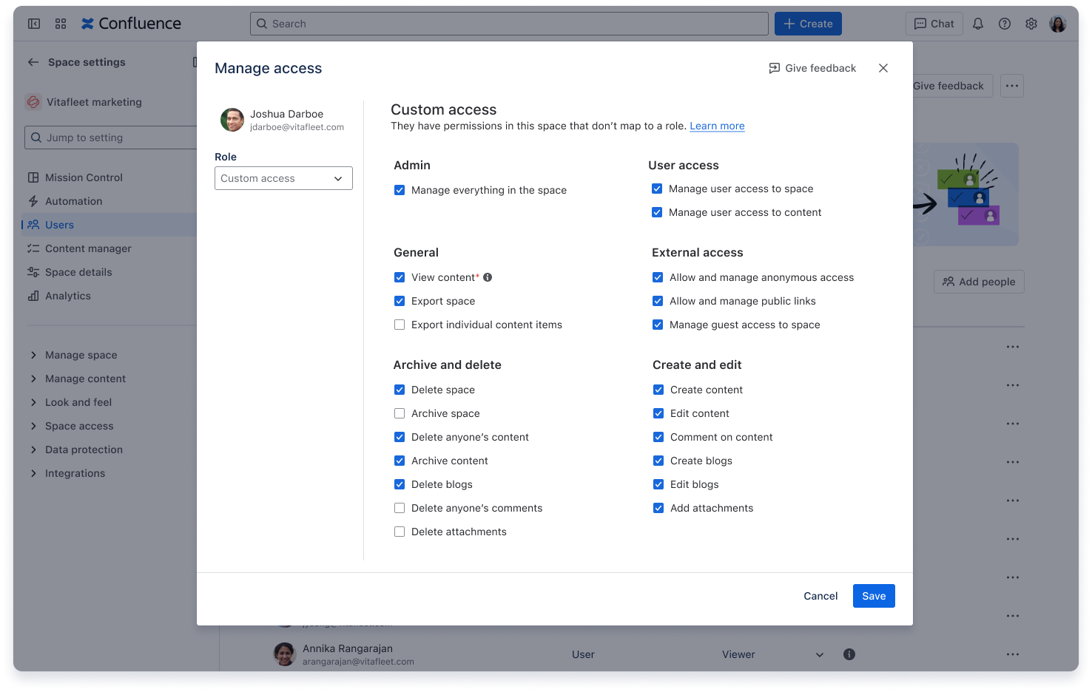Enable the Archive space checkbox
The image size is (1092, 692).
pyautogui.click(x=400, y=413)
